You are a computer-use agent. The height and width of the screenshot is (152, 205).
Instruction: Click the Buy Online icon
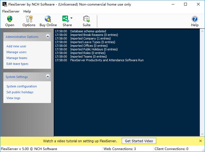tap(48, 19)
